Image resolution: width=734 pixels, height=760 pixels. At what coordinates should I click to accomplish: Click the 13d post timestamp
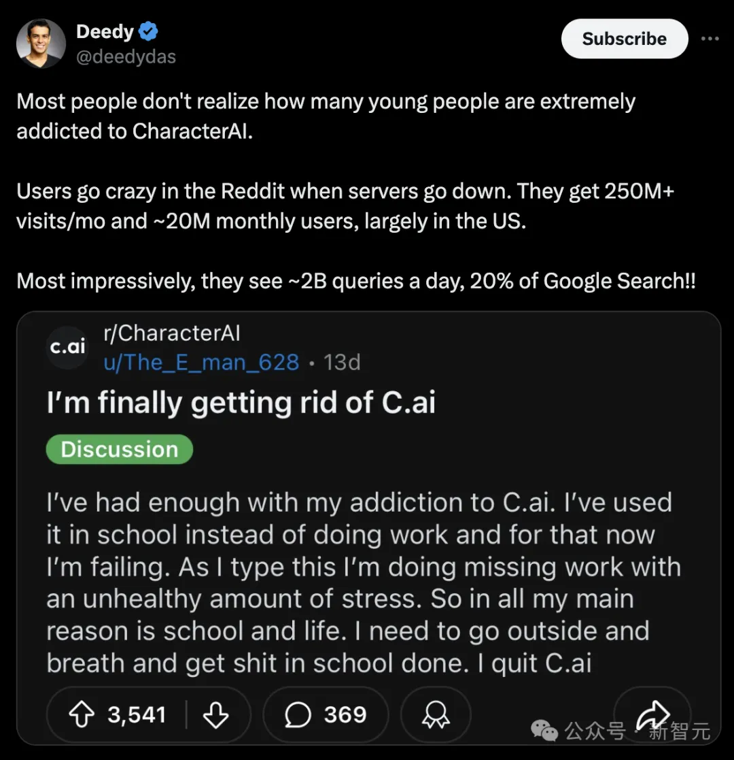pos(342,362)
